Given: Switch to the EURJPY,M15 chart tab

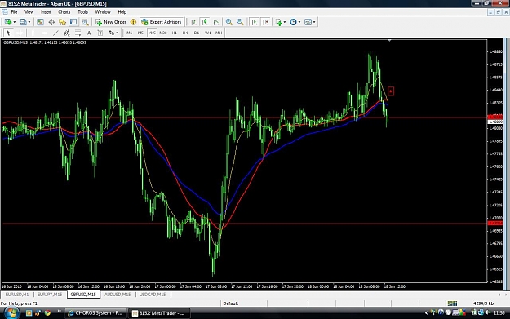Looking at the screenshot, I should coord(50,295).
